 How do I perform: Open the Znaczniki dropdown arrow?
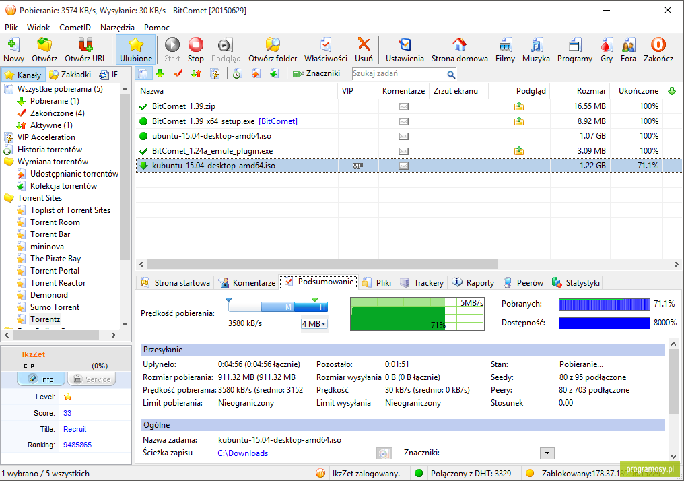click(x=547, y=453)
